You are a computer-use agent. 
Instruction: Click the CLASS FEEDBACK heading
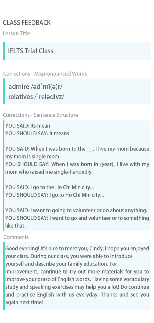[26, 23]
